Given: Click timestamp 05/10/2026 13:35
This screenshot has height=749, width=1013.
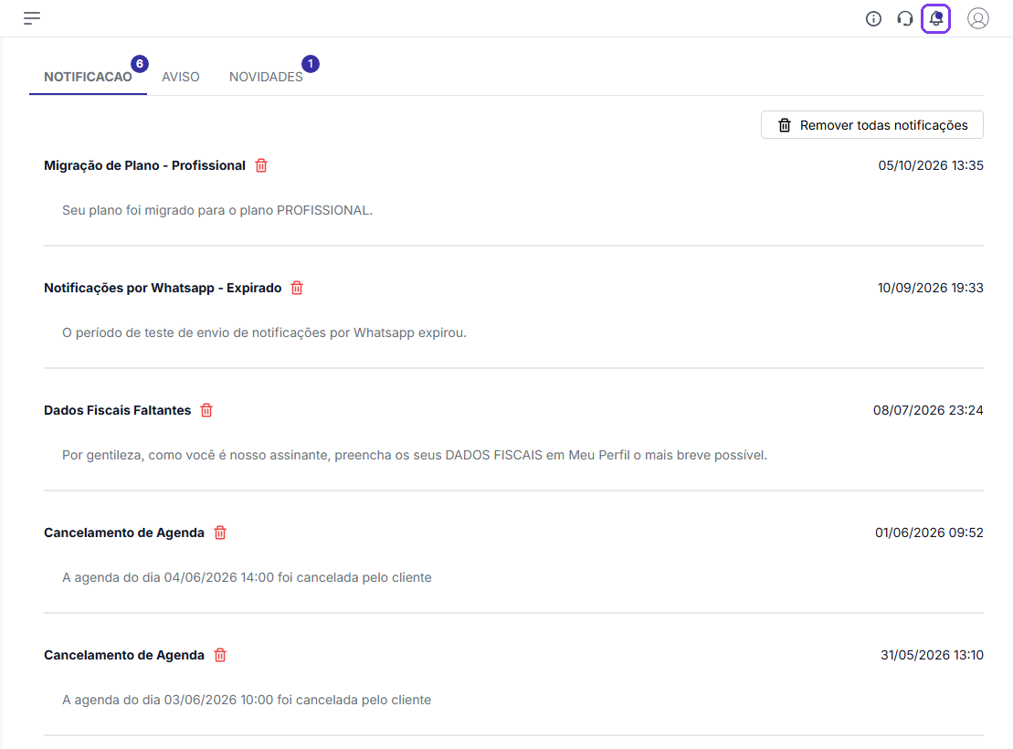Looking at the screenshot, I should pos(930,165).
